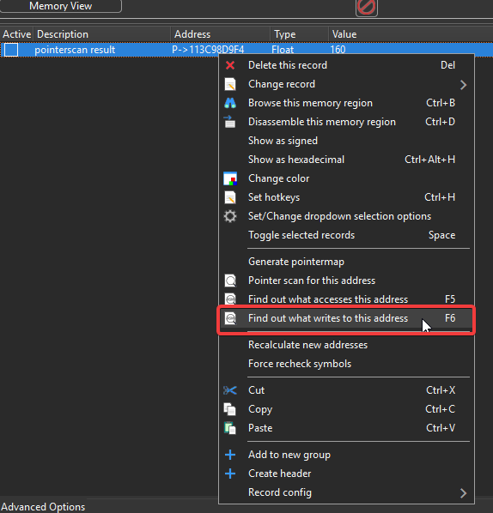Click the binoculars Browse this memory region icon
Screen dimensions: 493x513
point(230,103)
